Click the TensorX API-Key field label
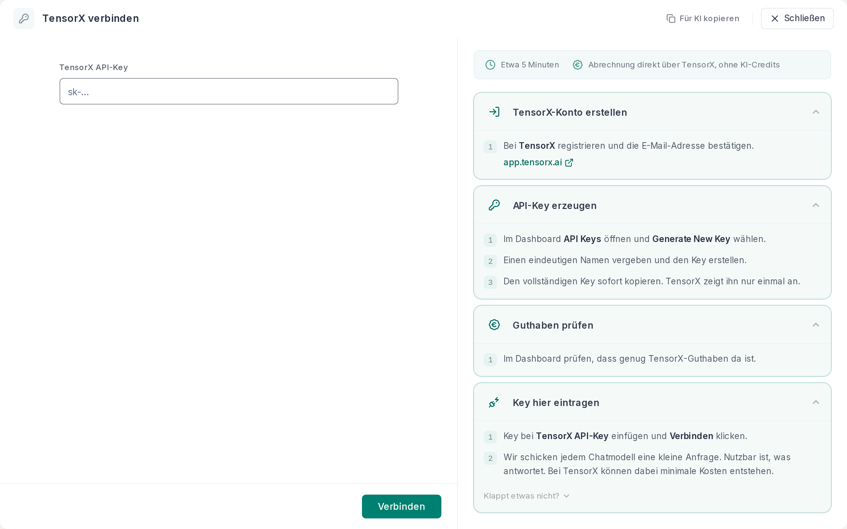 pyautogui.click(x=93, y=67)
